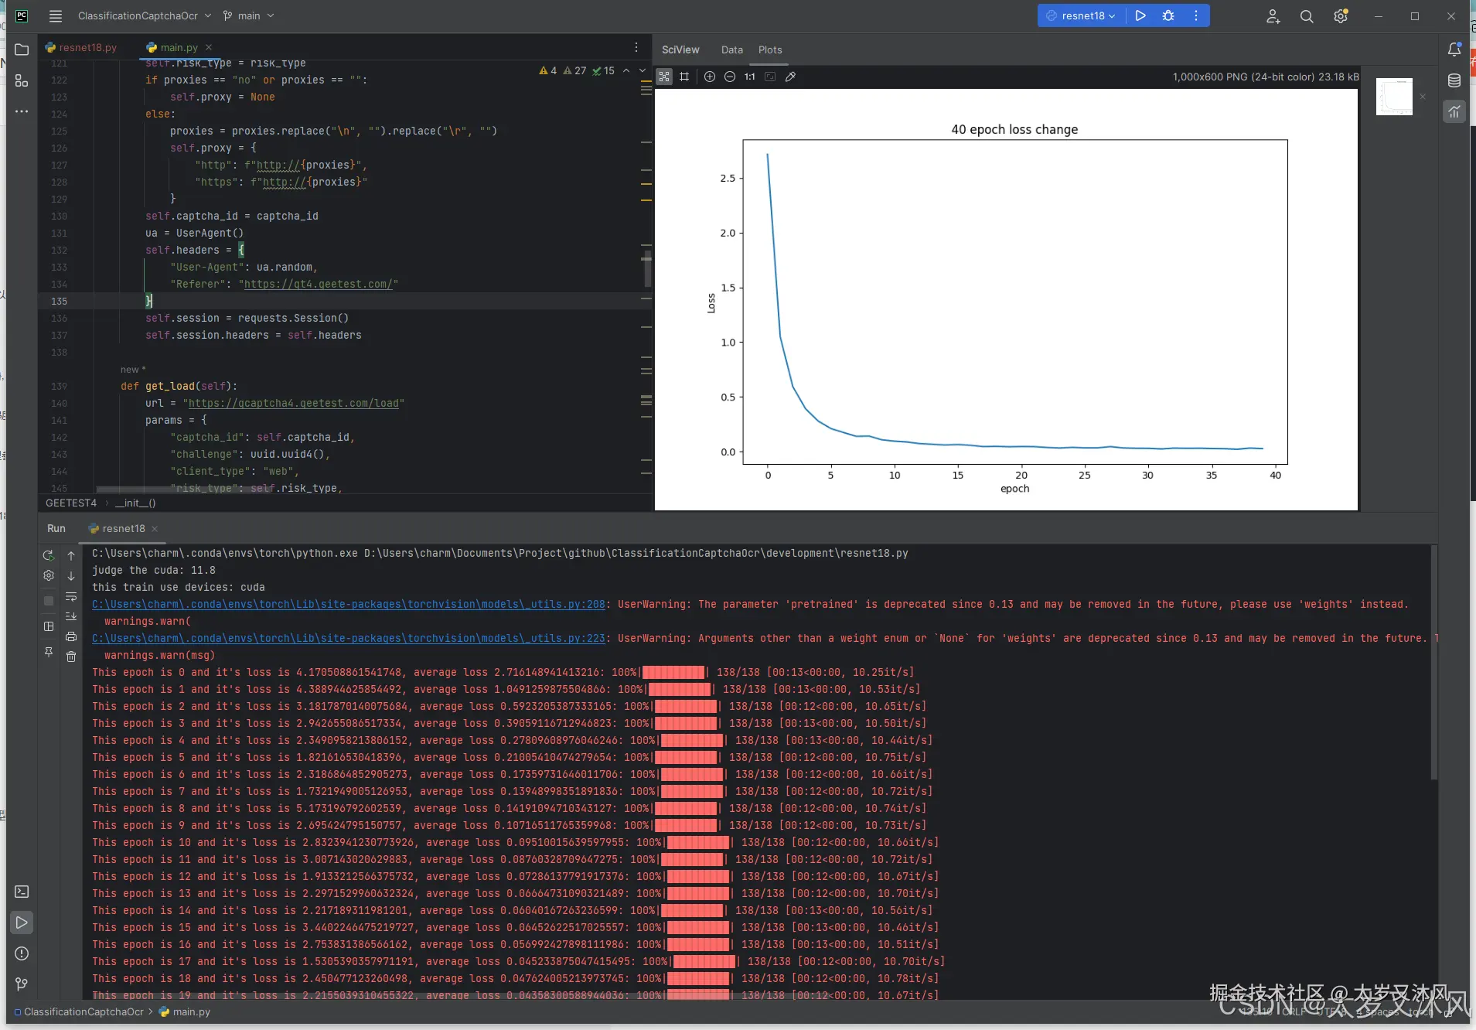1476x1030 pixels.
Task: Select the Plots tab in SciView
Action: pyautogui.click(x=770, y=49)
